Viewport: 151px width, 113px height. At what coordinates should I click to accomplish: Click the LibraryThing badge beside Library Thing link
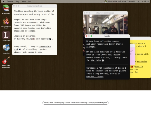34,39
